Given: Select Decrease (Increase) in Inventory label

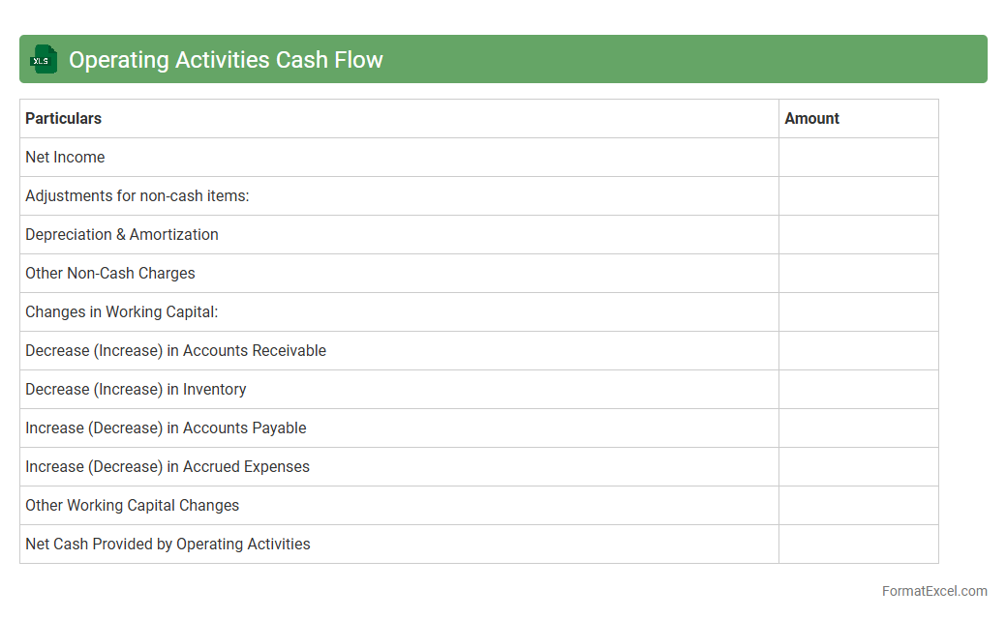Looking at the screenshot, I should 136,390.
